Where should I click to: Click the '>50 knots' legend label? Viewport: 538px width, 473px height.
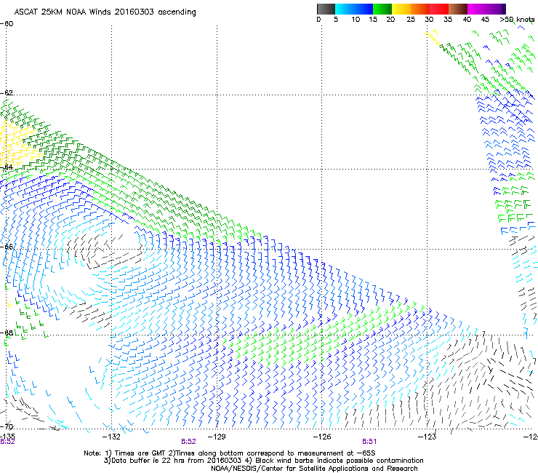coord(517,20)
